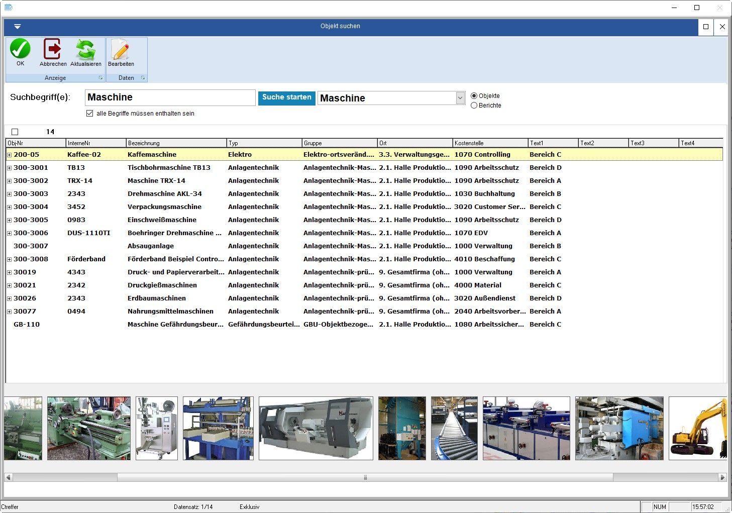Select the yellow excavator thumbnail
The height and width of the screenshot is (513, 732).
point(698,428)
